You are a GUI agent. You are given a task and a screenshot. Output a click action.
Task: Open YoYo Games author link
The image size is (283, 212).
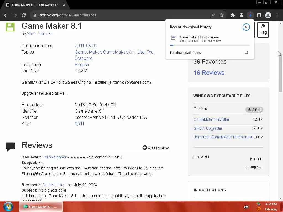39,34
